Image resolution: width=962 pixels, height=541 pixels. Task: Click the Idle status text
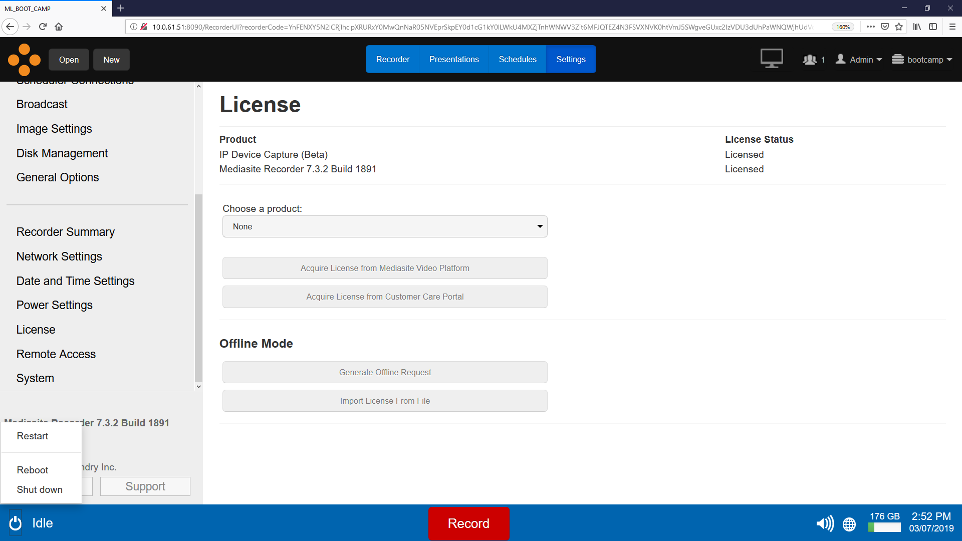(43, 523)
